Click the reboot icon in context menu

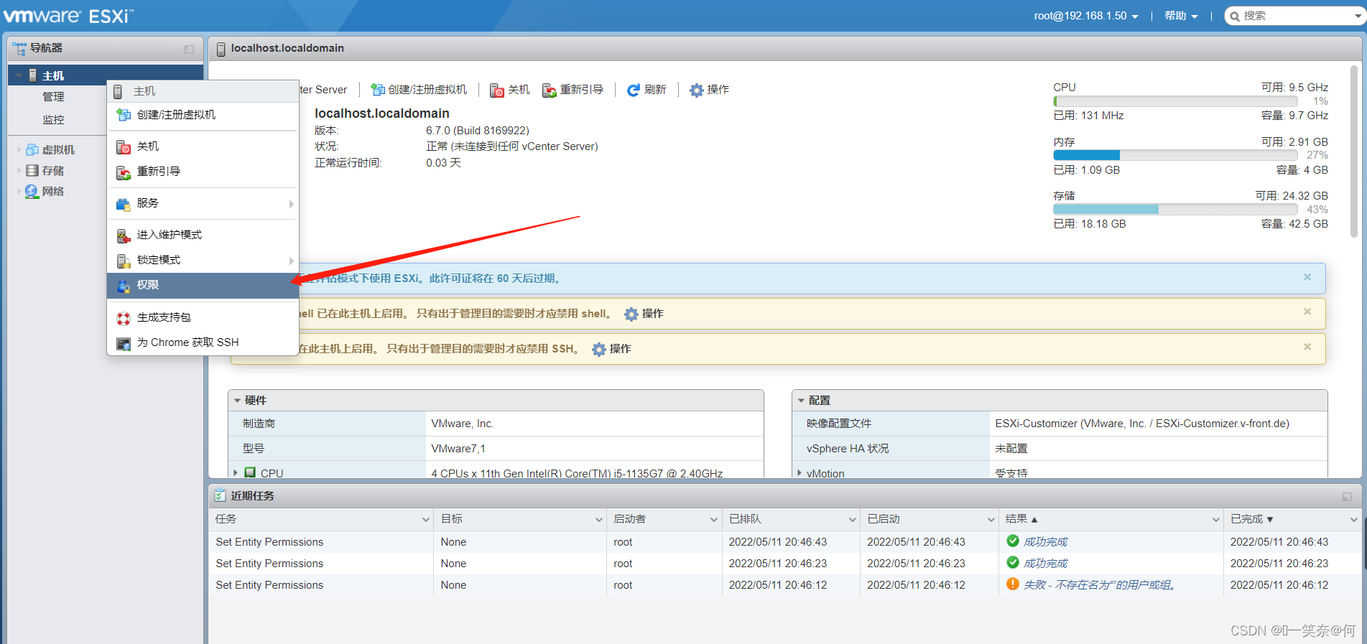click(124, 172)
